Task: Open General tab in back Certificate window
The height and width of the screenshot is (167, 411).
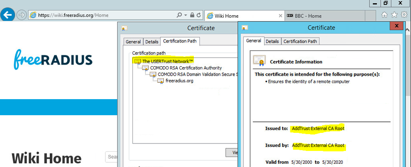Action: [x=133, y=42]
